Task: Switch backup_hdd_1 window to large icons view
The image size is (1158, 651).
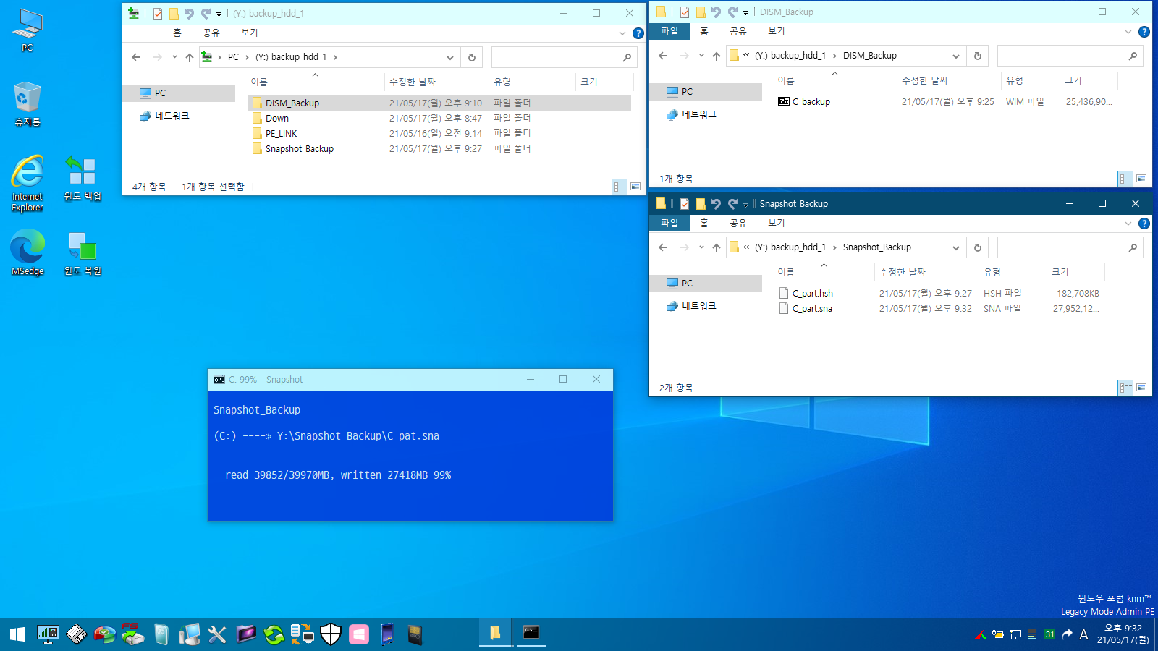Action: (x=635, y=187)
